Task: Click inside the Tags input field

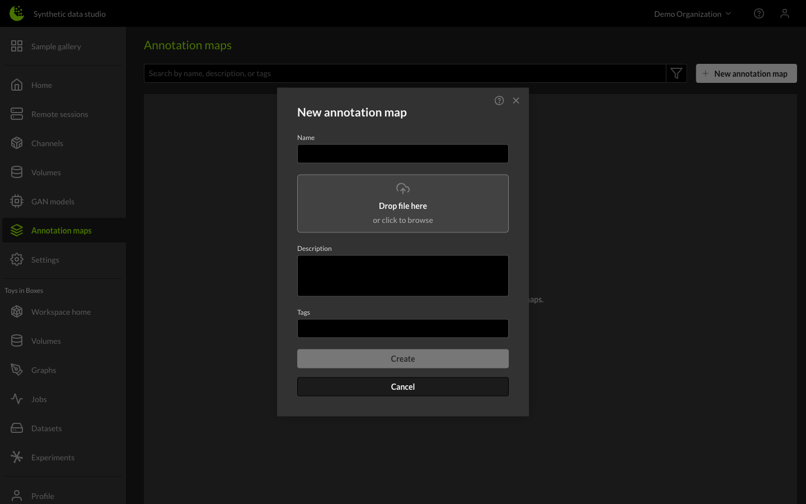Action: [403, 328]
